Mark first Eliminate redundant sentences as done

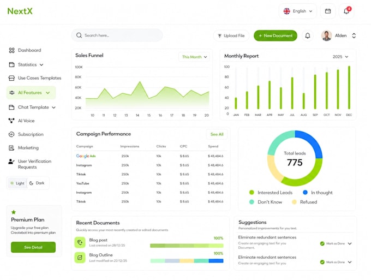(332, 243)
